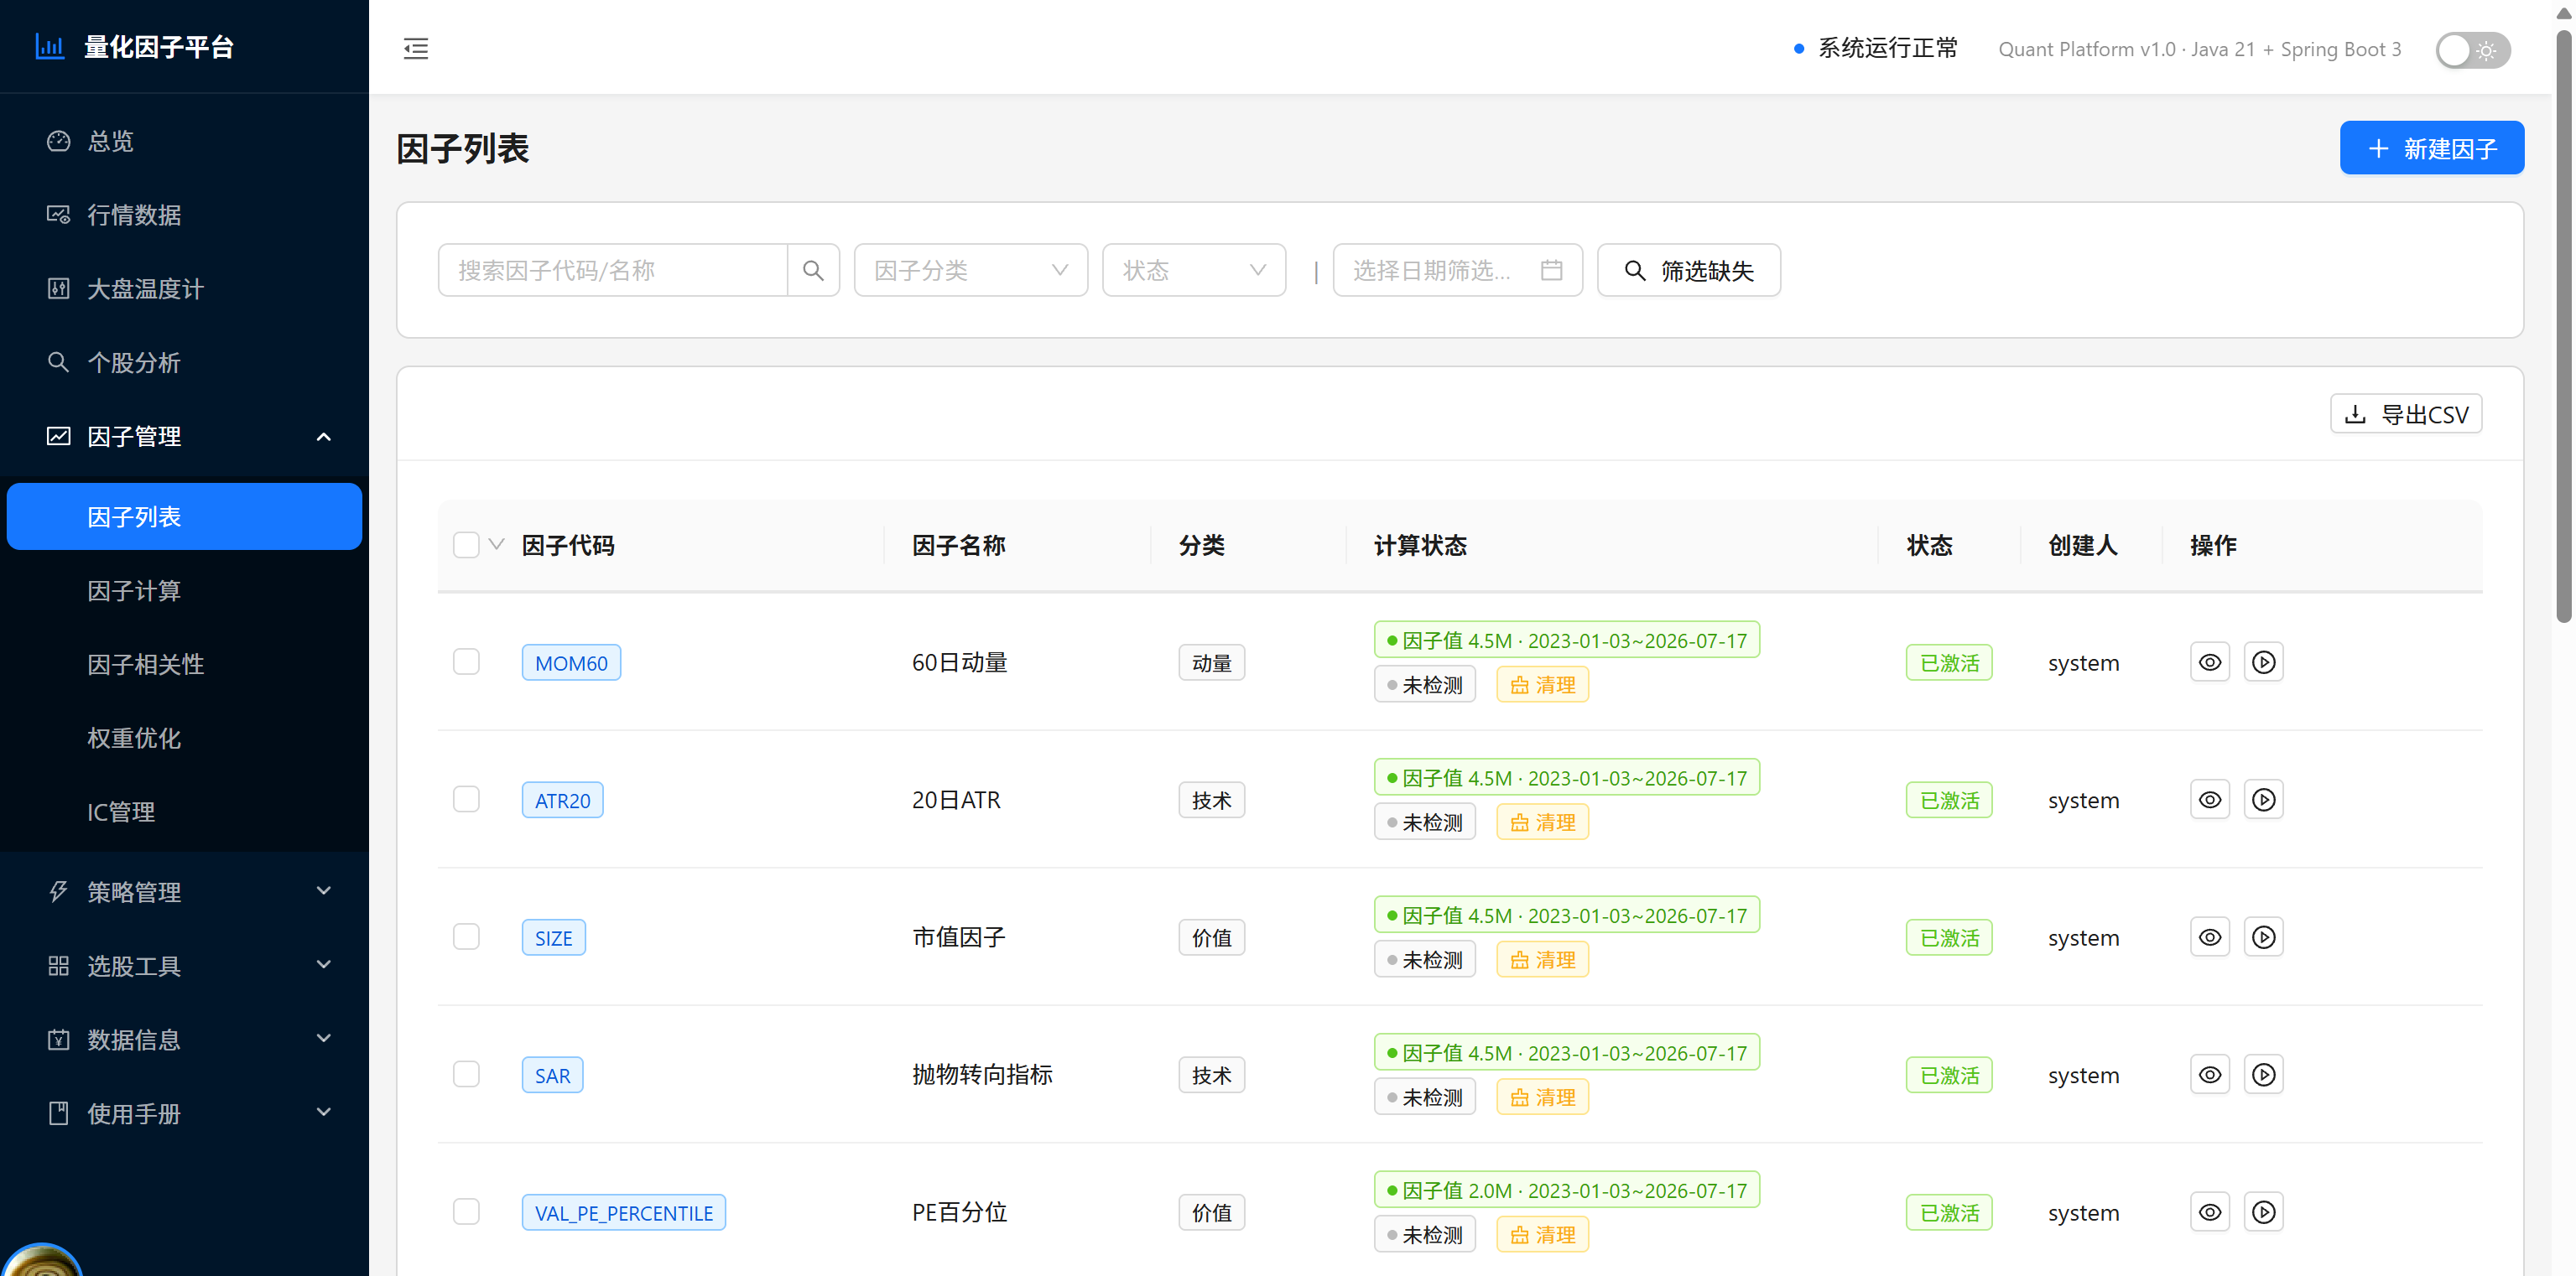The image size is (2576, 1276).
Task: View details of the MOM60 factor
Action: click(2210, 661)
